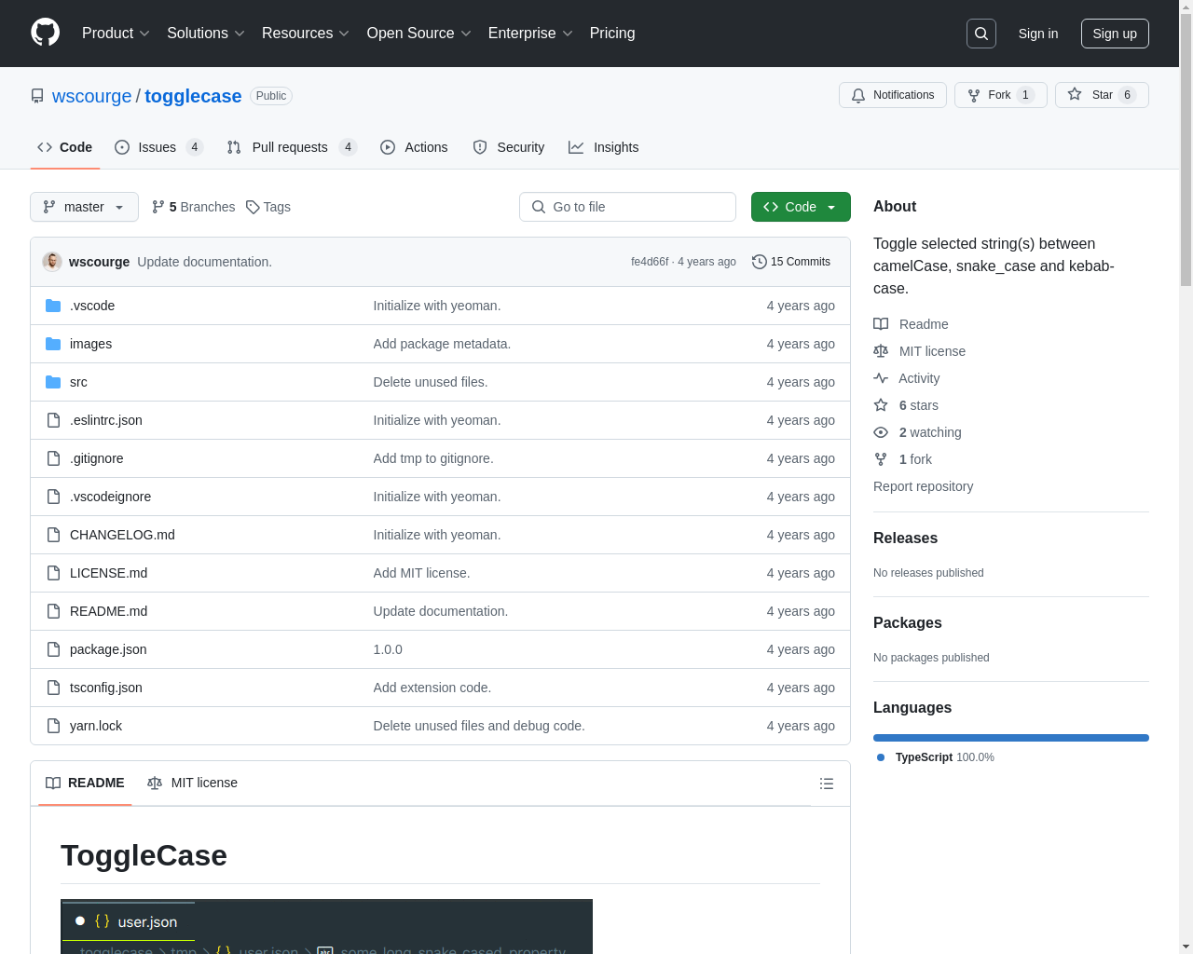The image size is (1193, 954).
Task: Select the README tab
Action: [x=85, y=783]
